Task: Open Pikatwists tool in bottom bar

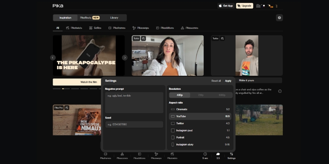Action: tap(172, 156)
